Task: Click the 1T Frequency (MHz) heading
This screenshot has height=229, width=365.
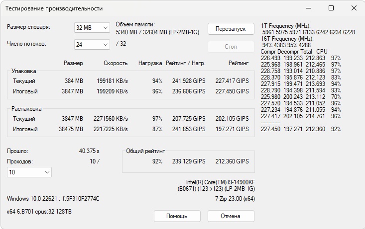Action: click(x=286, y=25)
